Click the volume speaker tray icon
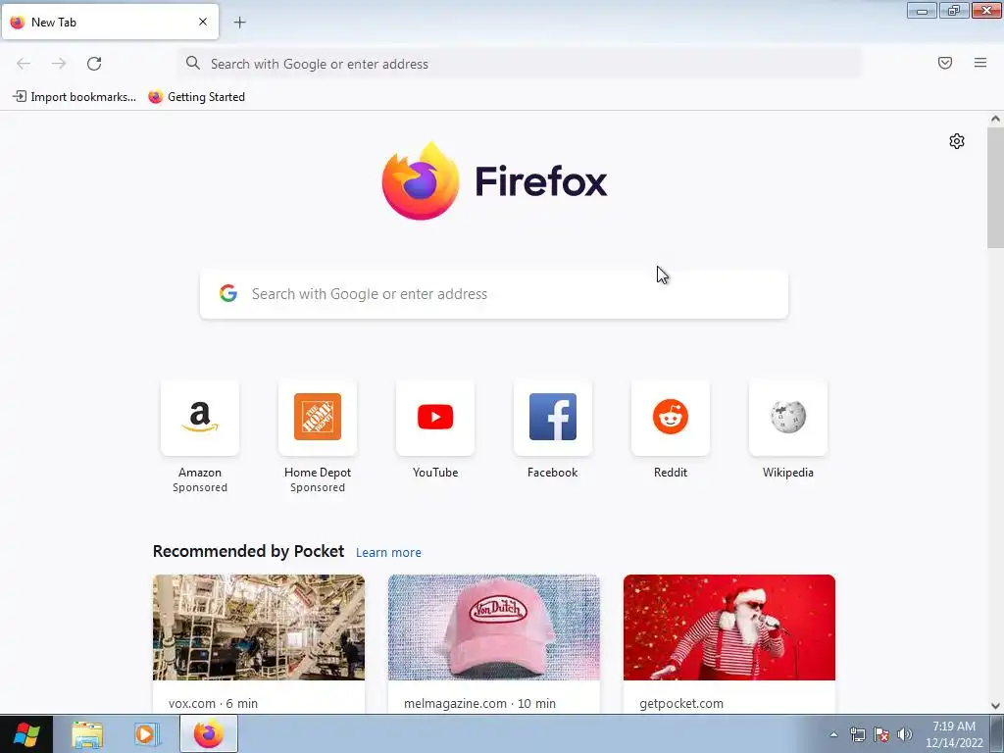This screenshot has width=1004, height=753. pyautogui.click(x=904, y=734)
